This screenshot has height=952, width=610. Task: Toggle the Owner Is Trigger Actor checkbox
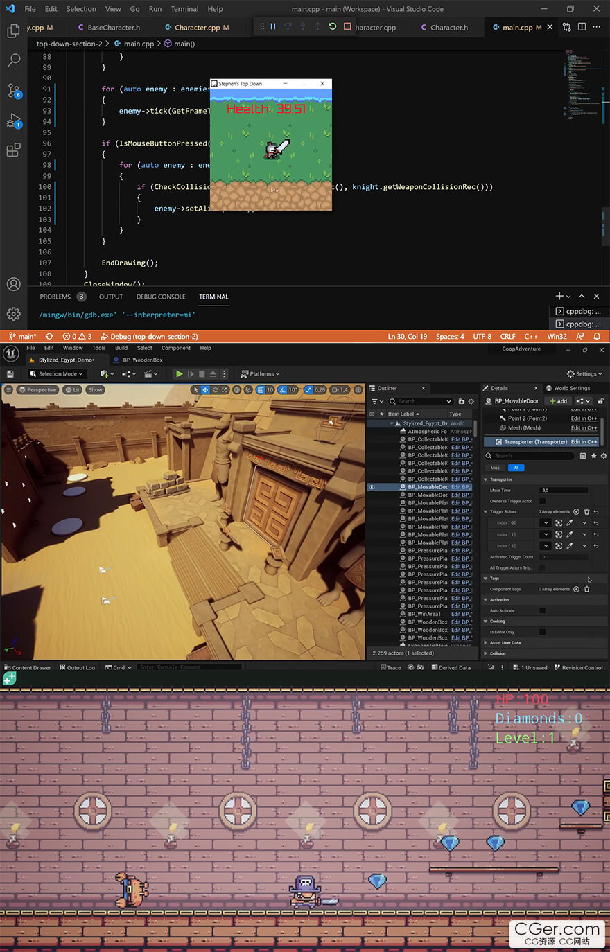(x=542, y=501)
